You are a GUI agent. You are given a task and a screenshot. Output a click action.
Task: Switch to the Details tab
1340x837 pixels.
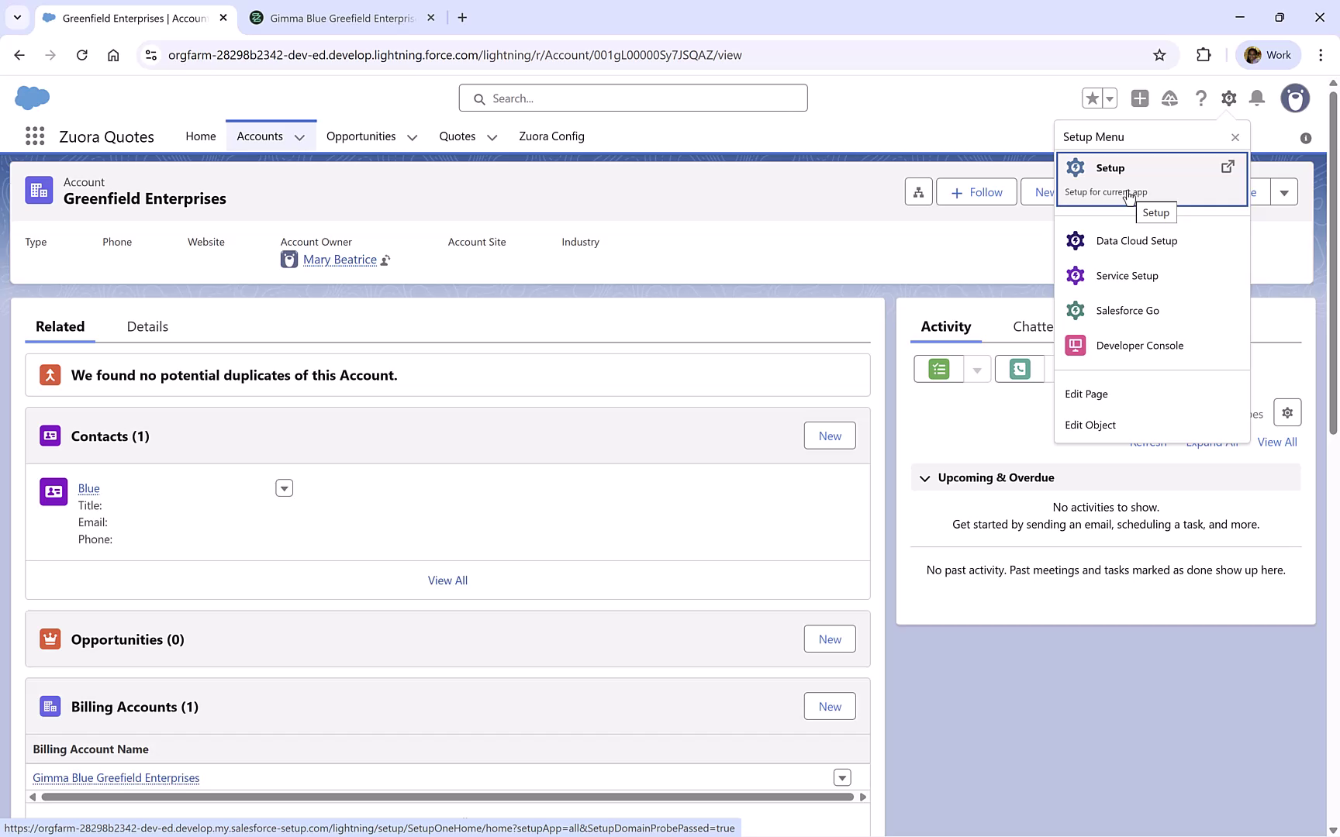147,326
